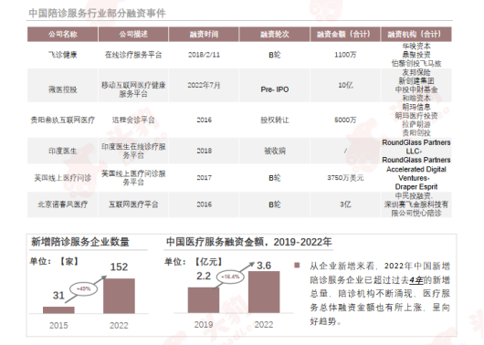Select the 融资金额（合计） header cell
Image resolution: width=484 pixels, height=345 pixels.
click(x=345, y=35)
